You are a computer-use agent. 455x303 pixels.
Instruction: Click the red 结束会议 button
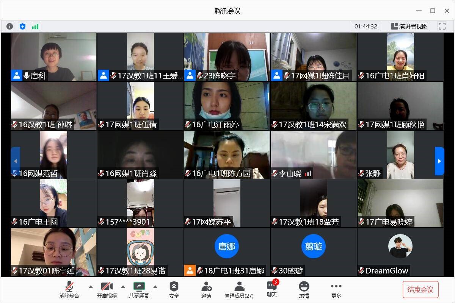point(420,290)
